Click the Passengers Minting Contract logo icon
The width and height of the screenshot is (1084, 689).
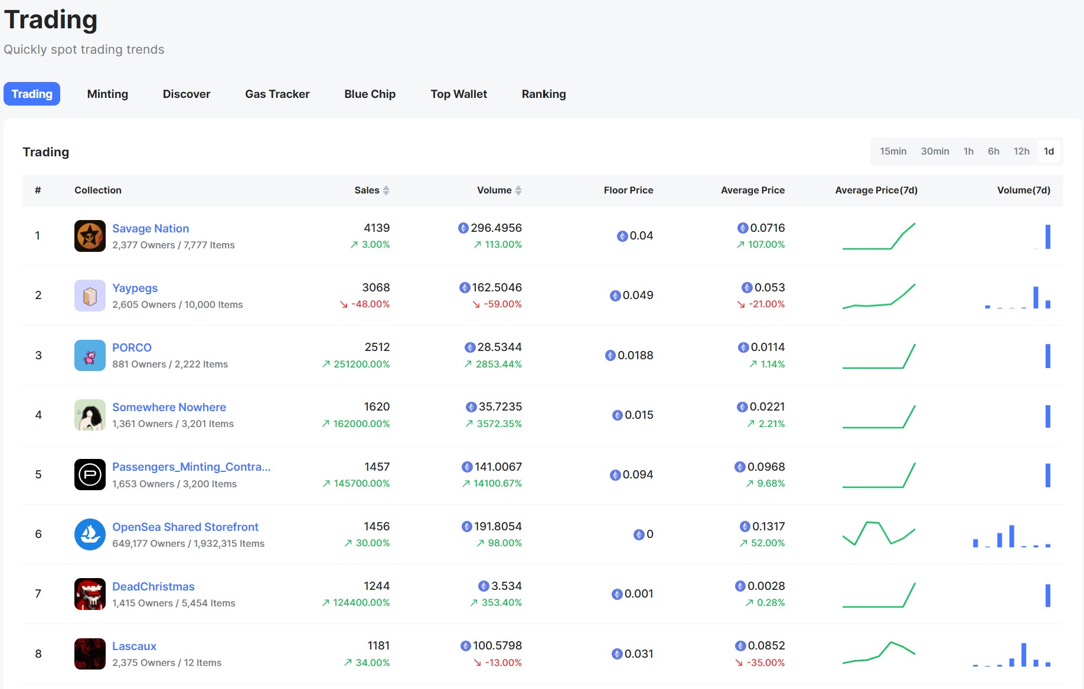[90, 474]
